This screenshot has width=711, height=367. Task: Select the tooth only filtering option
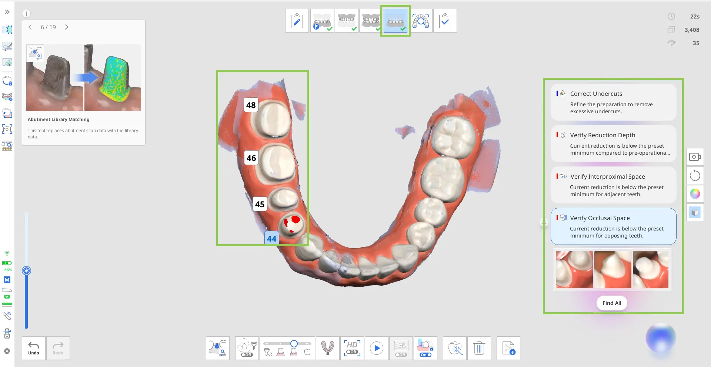(x=307, y=353)
